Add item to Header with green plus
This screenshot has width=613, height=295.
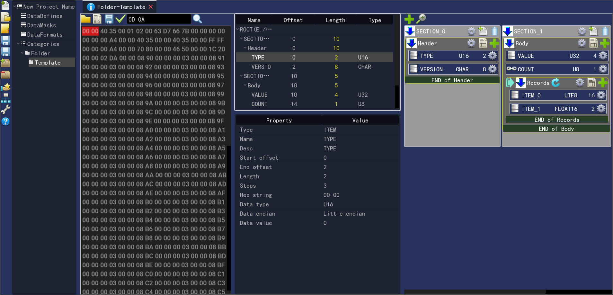pos(494,43)
